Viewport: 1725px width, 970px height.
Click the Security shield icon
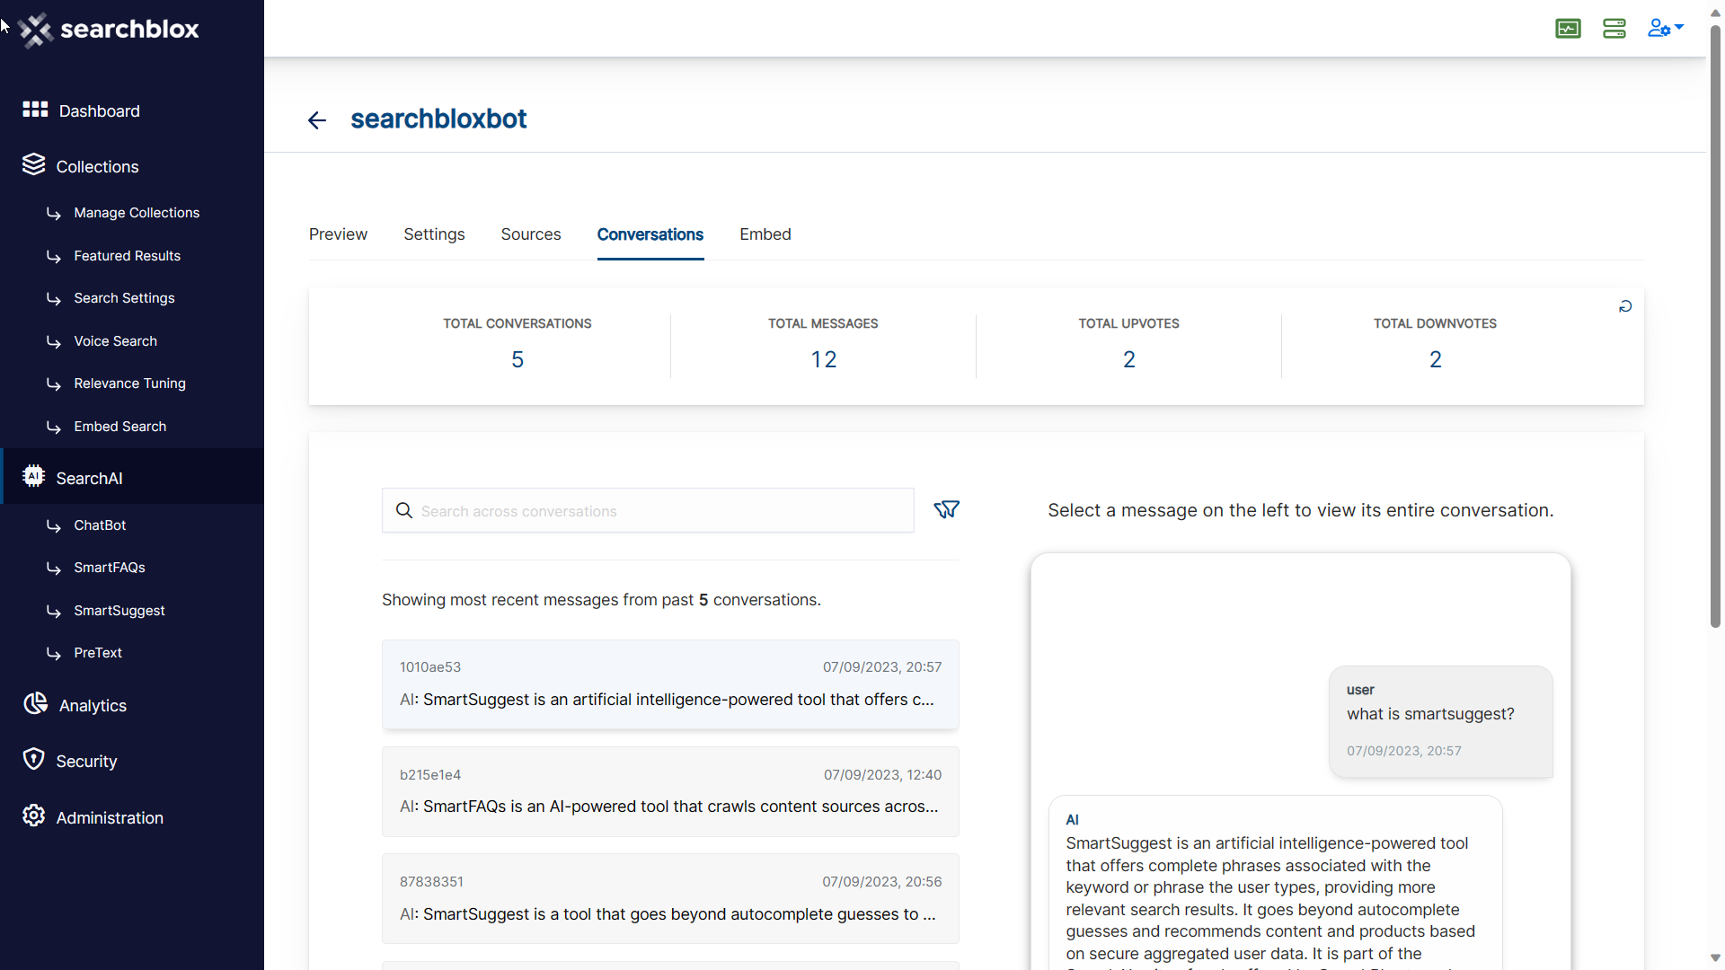coord(33,760)
